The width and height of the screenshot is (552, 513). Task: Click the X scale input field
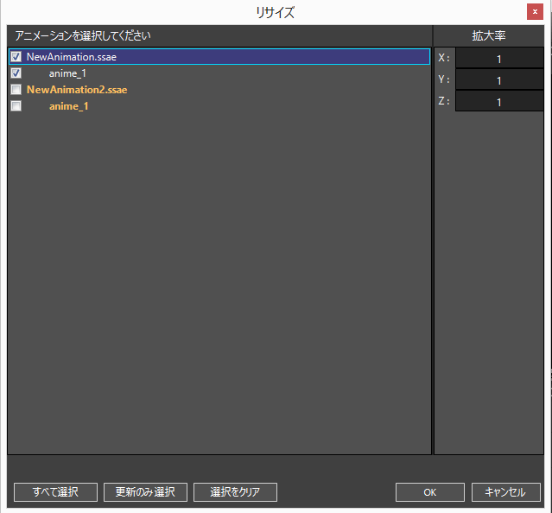(x=499, y=59)
